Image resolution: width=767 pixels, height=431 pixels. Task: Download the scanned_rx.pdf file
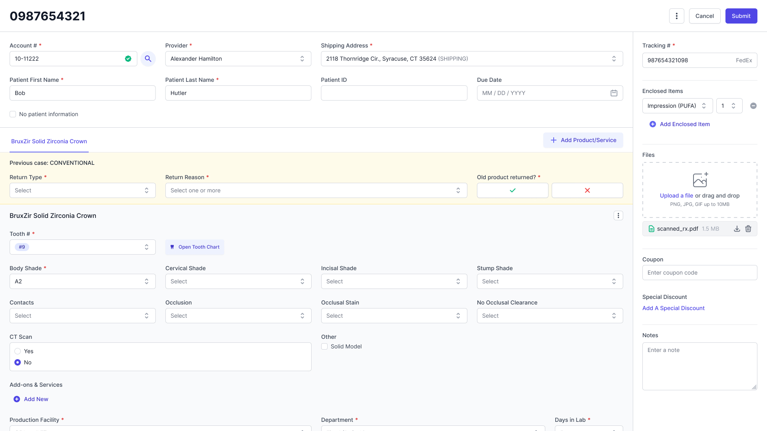[737, 229]
